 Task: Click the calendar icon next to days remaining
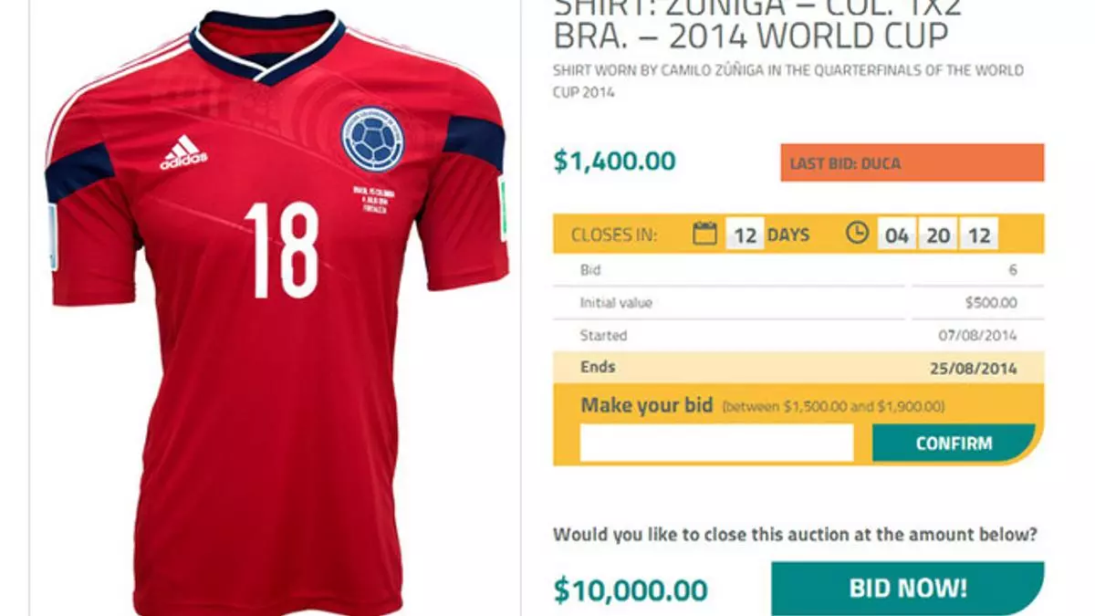pyautogui.click(x=704, y=234)
